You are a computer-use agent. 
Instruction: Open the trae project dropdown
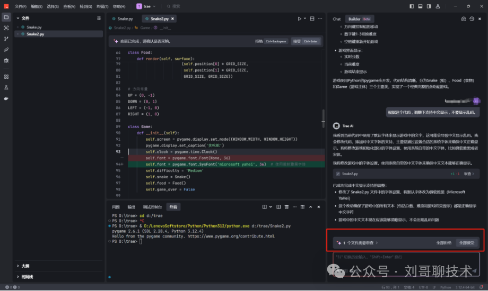(146, 6)
